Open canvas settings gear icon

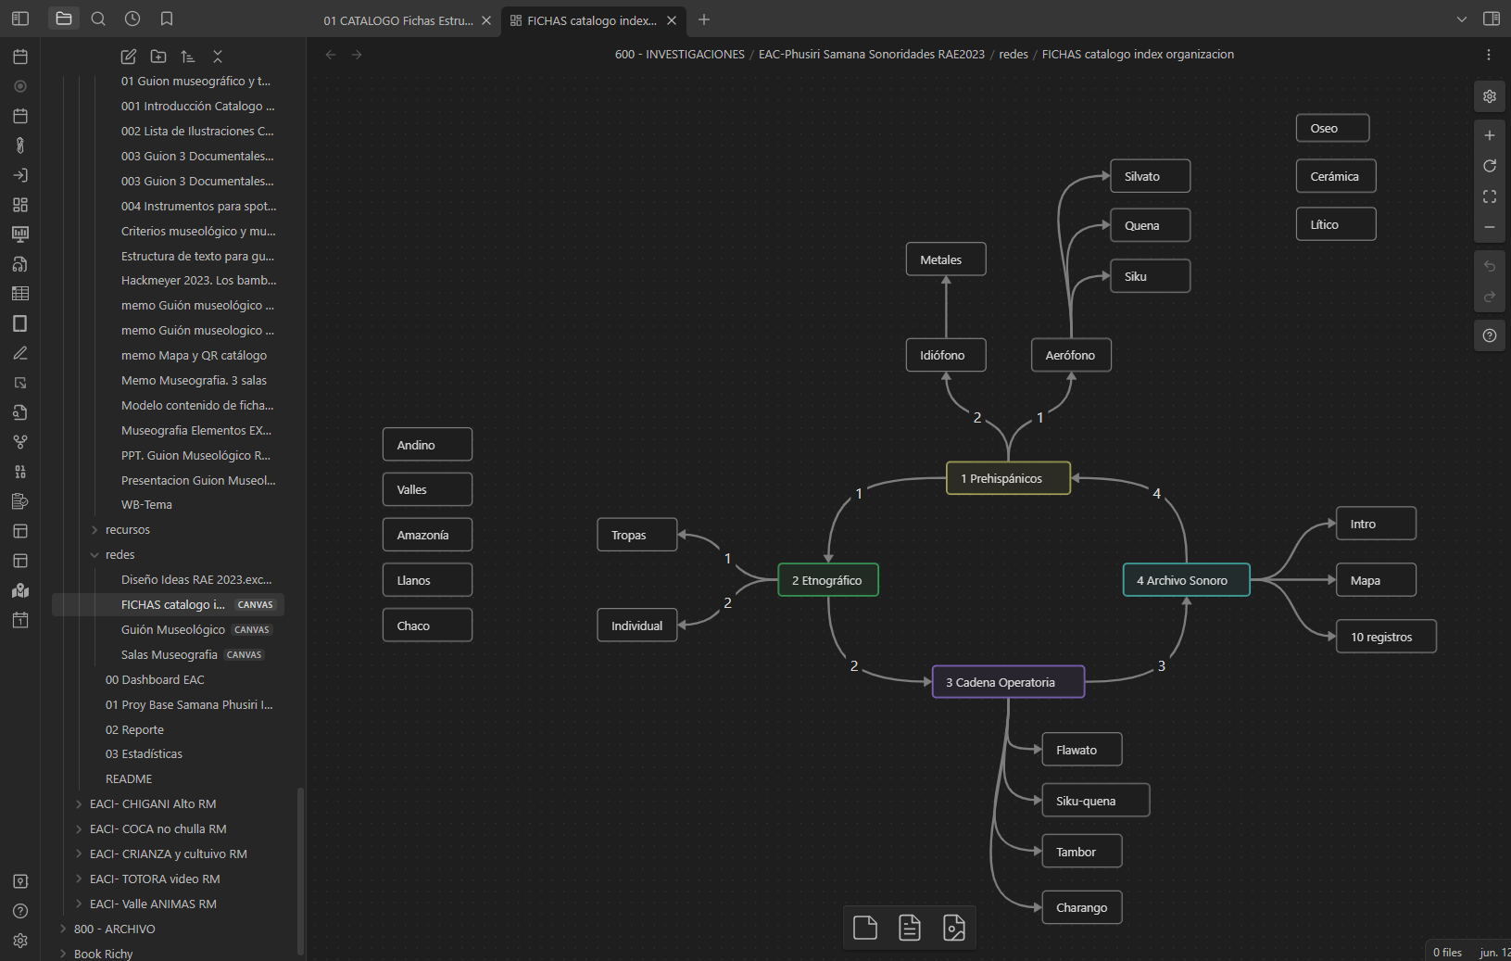tap(1490, 96)
